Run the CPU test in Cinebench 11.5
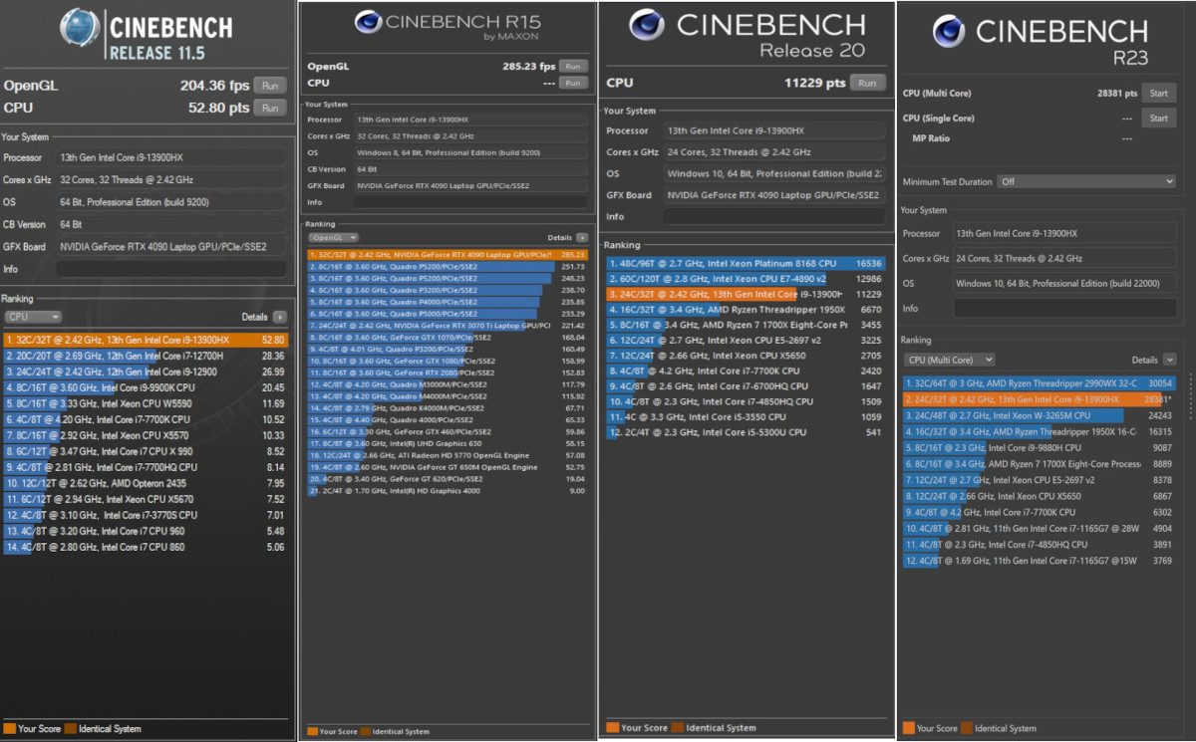This screenshot has height=742, width=1196. tap(269, 108)
